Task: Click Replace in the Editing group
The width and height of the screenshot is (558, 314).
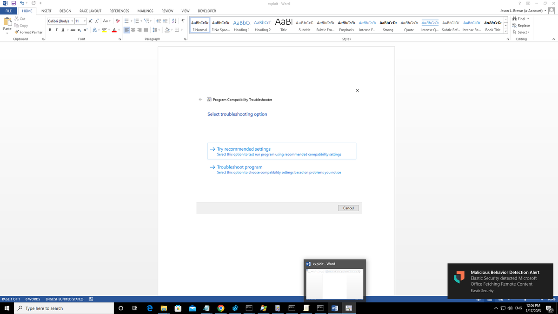Action: pos(521,26)
